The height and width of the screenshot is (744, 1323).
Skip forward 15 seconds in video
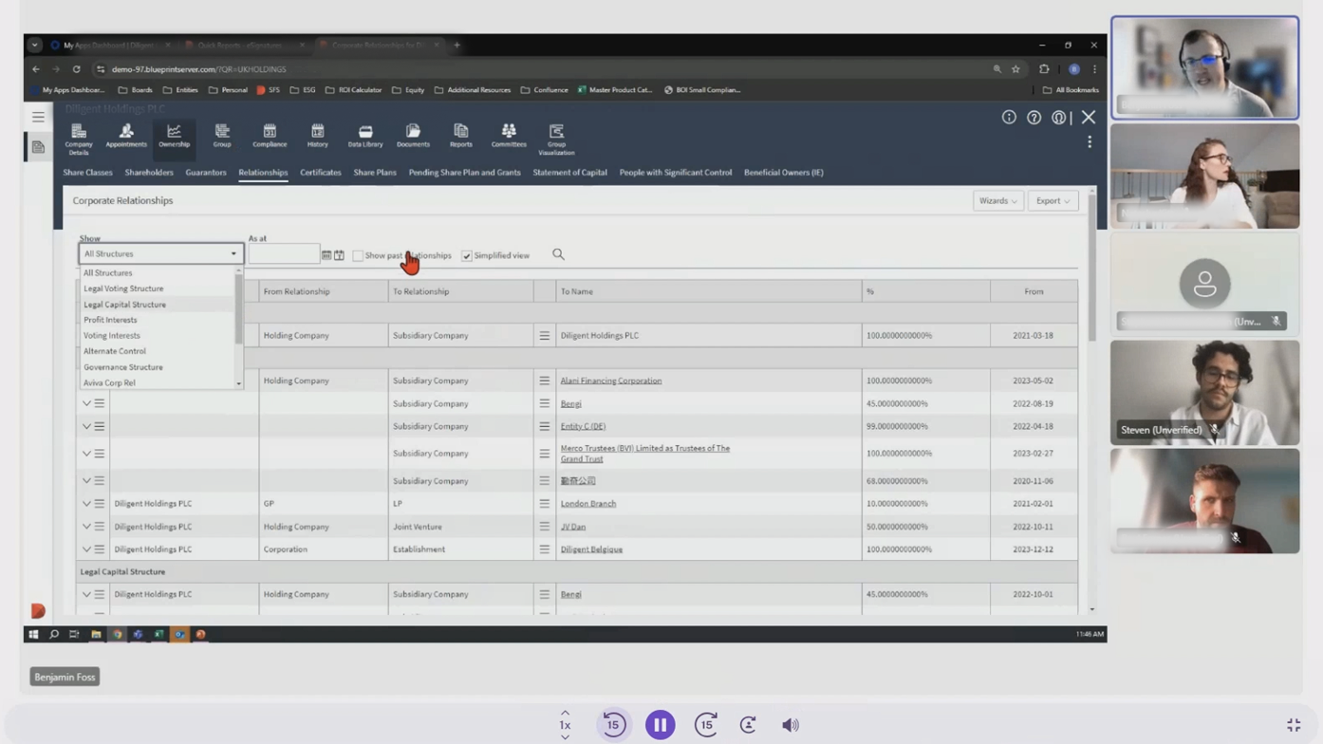(x=706, y=725)
